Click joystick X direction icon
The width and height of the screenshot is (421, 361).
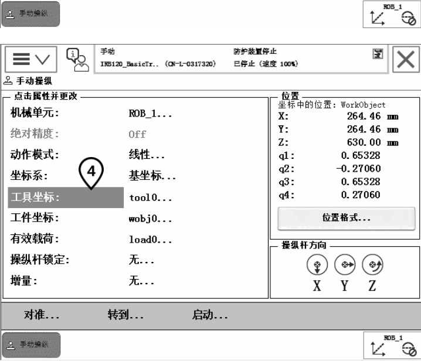[x=317, y=265]
